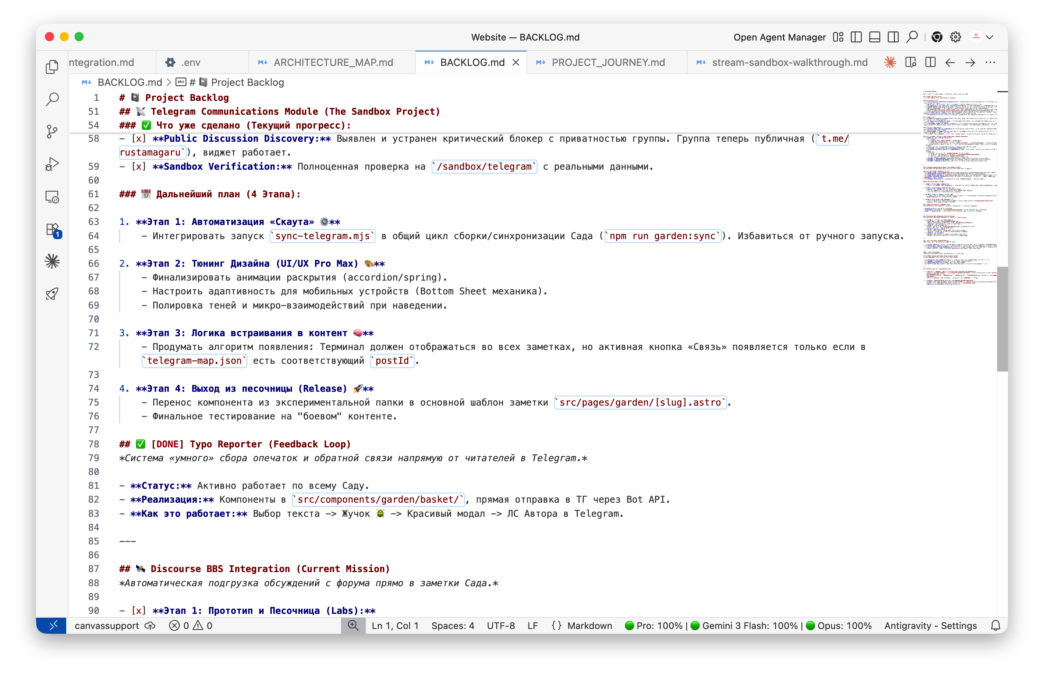Open the Remote Explorer view
The image size is (1044, 682).
pyautogui.click(x=52, y=197)
